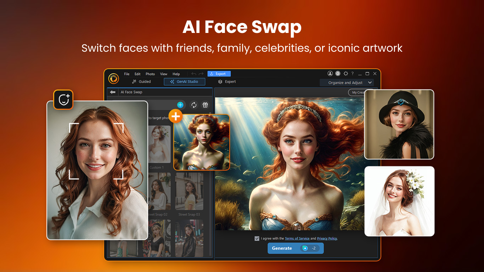Click the Export button
This screenshot has width=484, height=272.
coord(219,74)
